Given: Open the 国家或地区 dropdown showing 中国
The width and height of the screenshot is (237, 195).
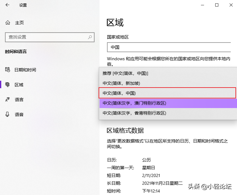Looking at the screenshot, I should tap(169, 47).
